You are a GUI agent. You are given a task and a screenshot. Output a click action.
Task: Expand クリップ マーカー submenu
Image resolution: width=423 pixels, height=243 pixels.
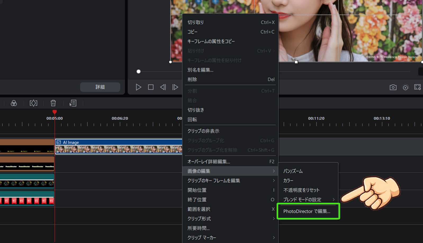(x=230, y=238)
